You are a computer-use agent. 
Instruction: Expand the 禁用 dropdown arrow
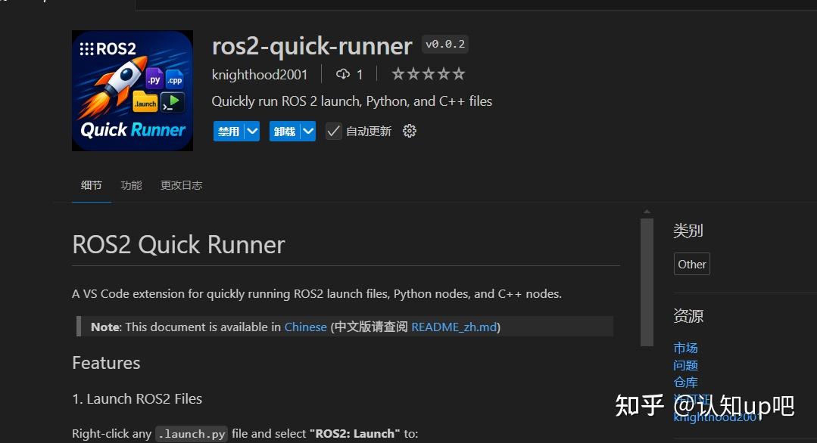coord(252,131)
